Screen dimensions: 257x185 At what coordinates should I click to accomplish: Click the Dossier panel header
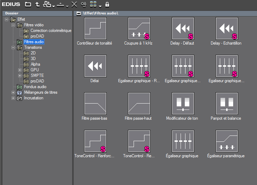tap(38, 13)
